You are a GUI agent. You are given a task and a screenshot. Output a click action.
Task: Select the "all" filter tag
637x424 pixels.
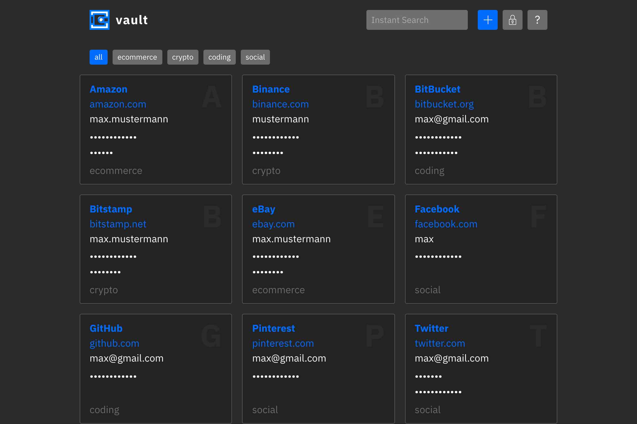(98, 57)
